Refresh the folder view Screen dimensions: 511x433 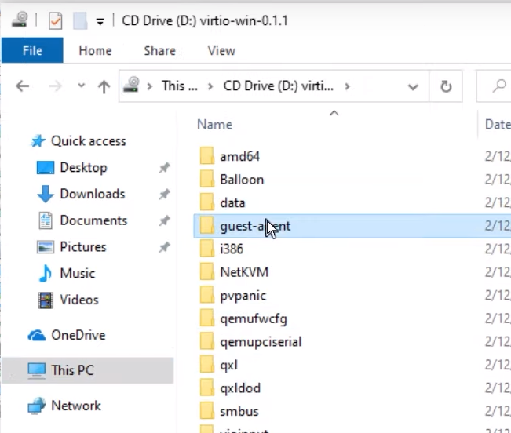(446, 86)
